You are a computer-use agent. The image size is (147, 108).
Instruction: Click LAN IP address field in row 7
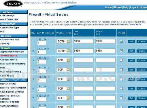pyautogui.click(x=42, y=99)
